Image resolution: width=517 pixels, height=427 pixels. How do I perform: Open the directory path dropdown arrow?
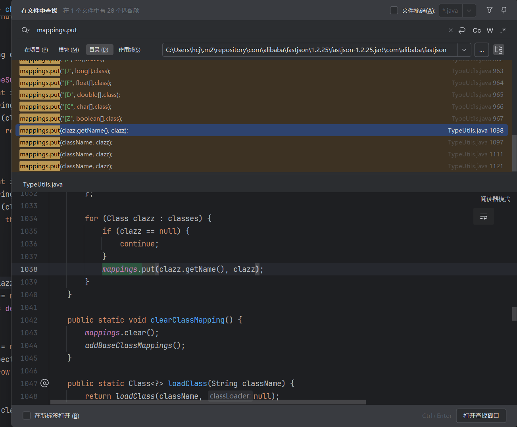pyautogui.click(x=464, y=50)
